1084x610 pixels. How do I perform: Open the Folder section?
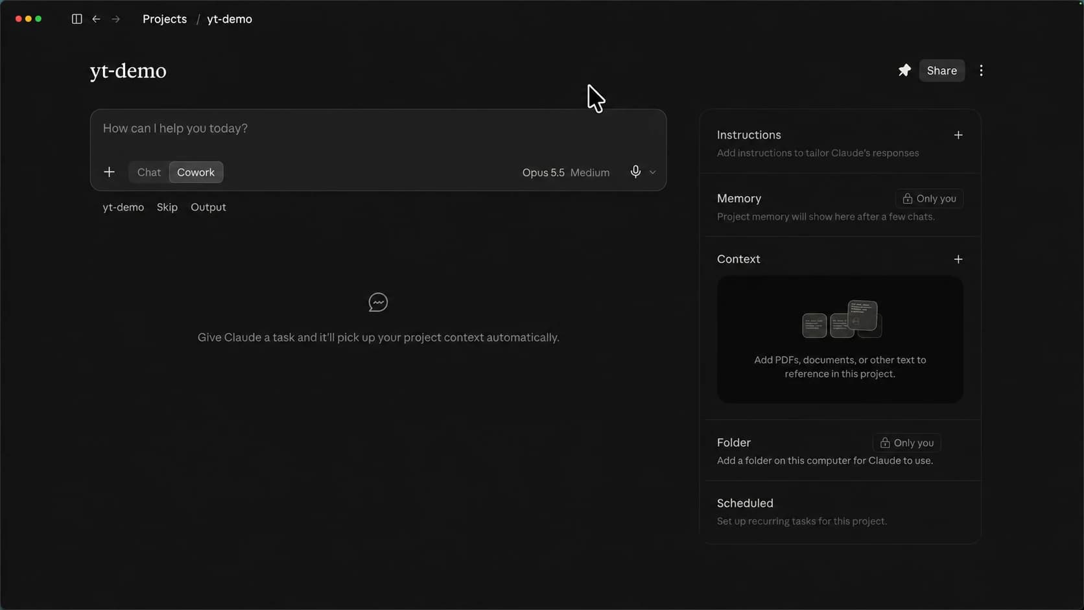(x=840, y=451)
